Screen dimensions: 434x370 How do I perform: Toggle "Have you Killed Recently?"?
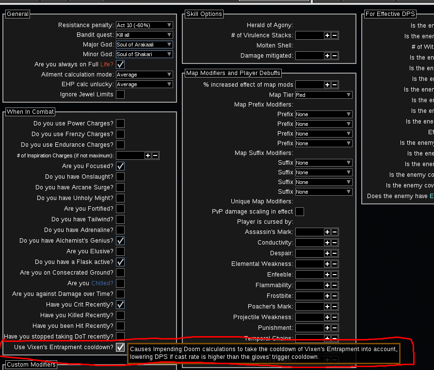pyautogui.click(x=120, y=315)
